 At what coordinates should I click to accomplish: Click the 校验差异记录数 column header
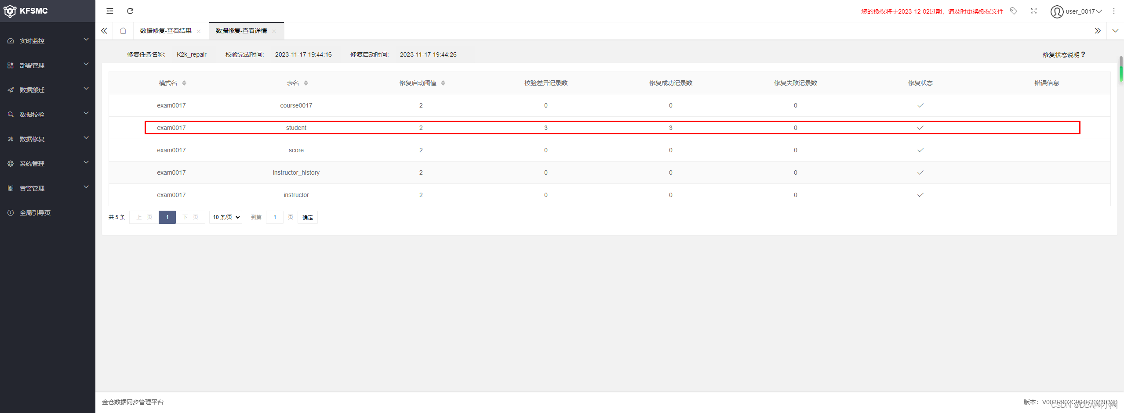(x=546, y=83)
